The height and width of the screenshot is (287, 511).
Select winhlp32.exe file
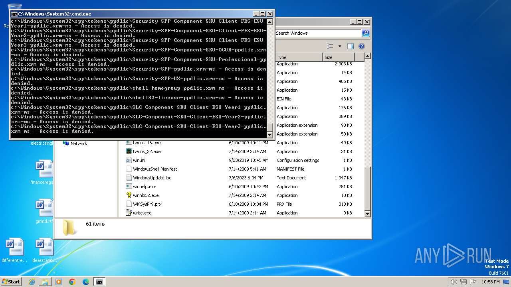pyautogui.click(x=146, y=195)
